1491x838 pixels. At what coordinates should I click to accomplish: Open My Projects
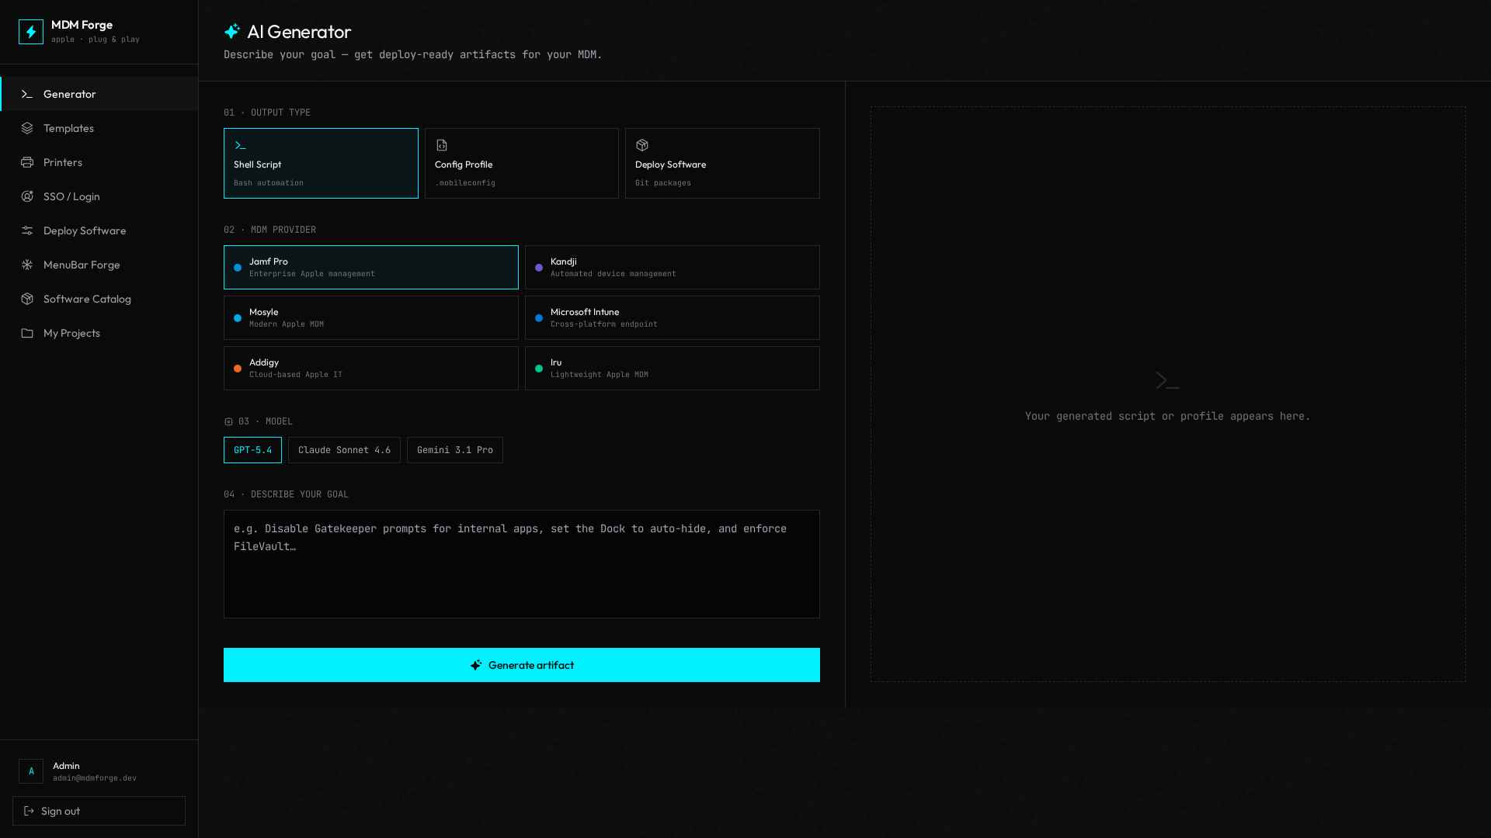pyautogui.click(x=99, y=333)
